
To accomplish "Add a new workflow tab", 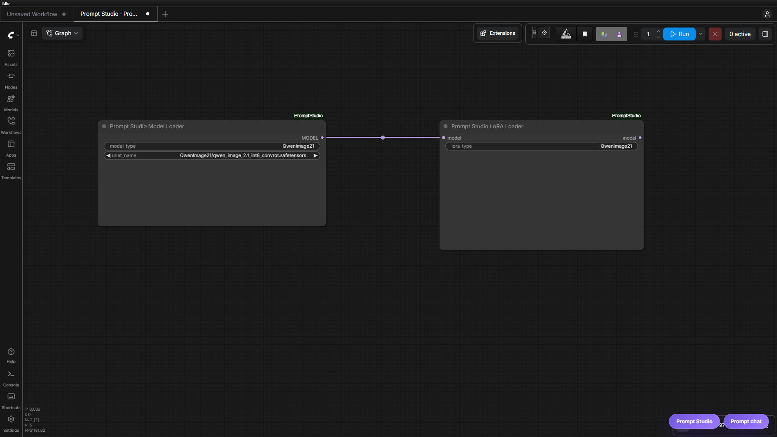I will click(165, 14).
